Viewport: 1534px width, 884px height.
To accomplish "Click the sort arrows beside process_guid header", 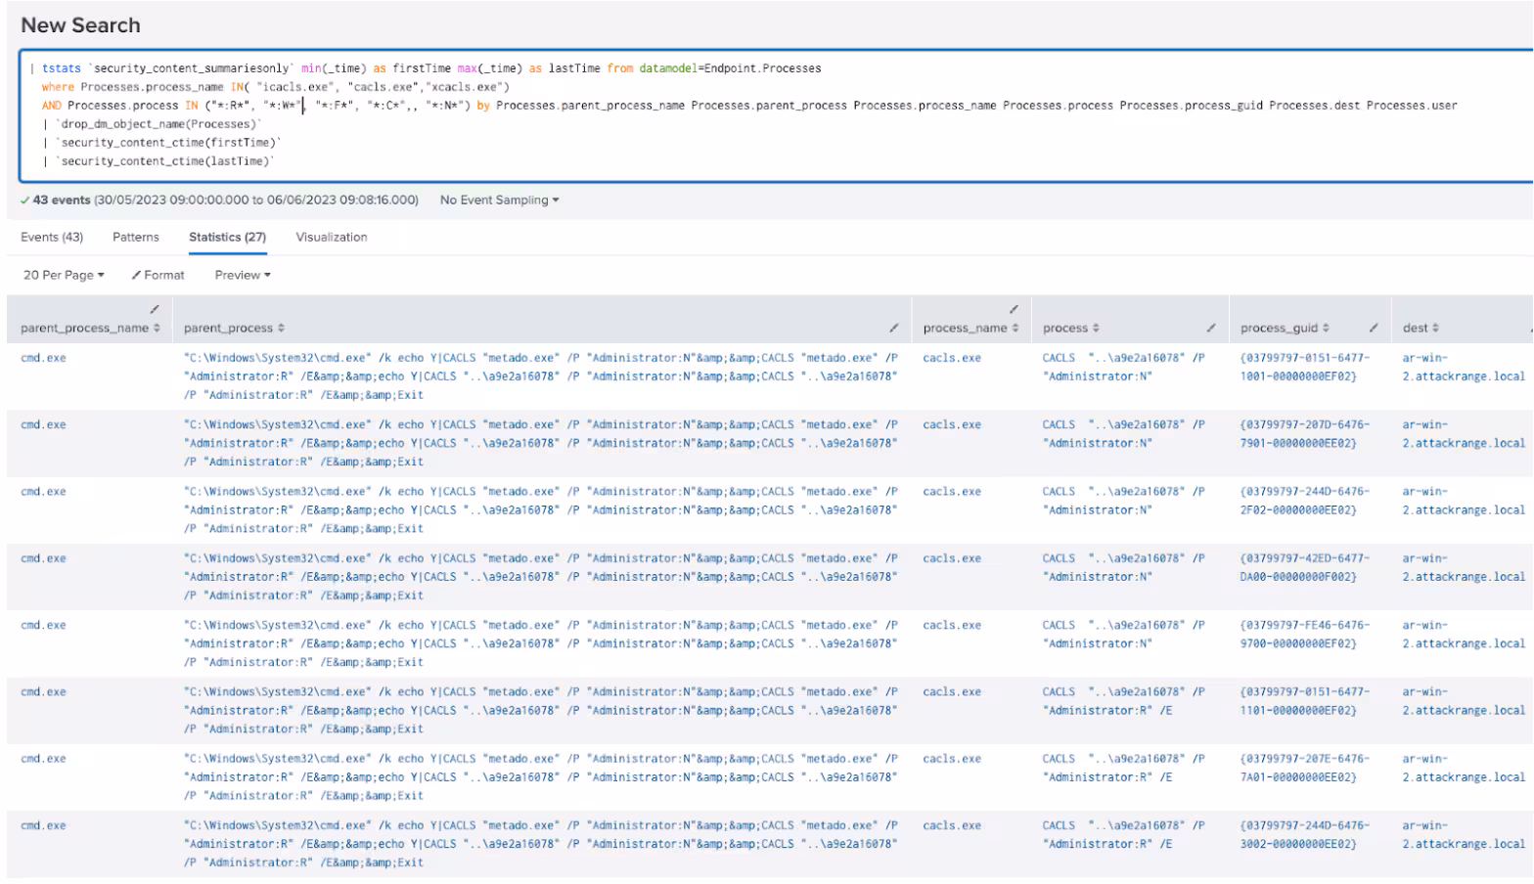I will pyautogui.click(x=1326, y=329).
